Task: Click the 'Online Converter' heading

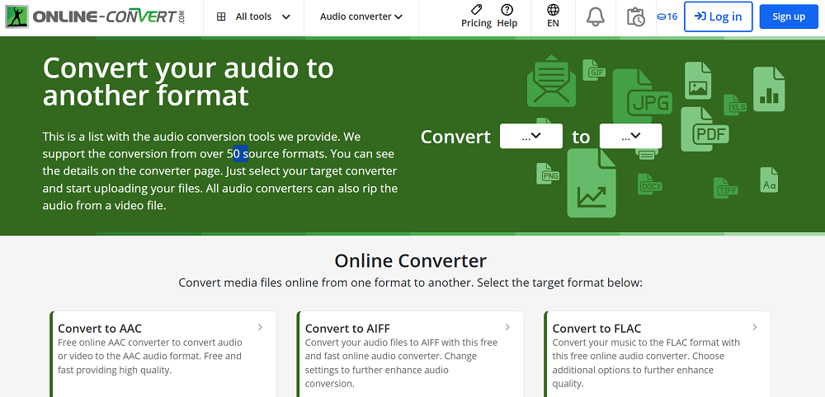Action: (410, 260)
